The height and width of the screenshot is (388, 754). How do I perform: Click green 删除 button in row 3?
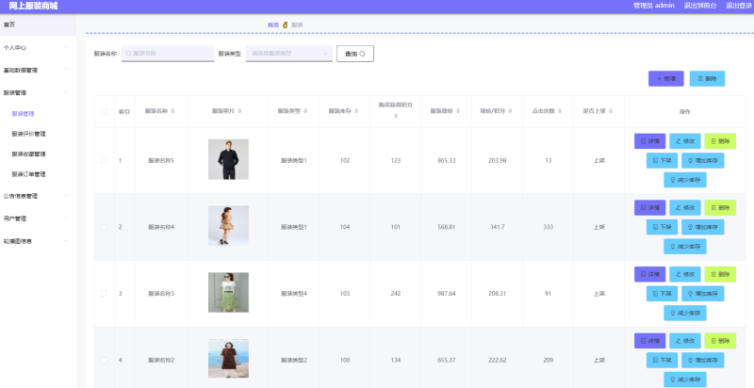click(719, 274)
